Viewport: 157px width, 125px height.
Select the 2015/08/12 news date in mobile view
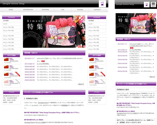coord(122,50)
